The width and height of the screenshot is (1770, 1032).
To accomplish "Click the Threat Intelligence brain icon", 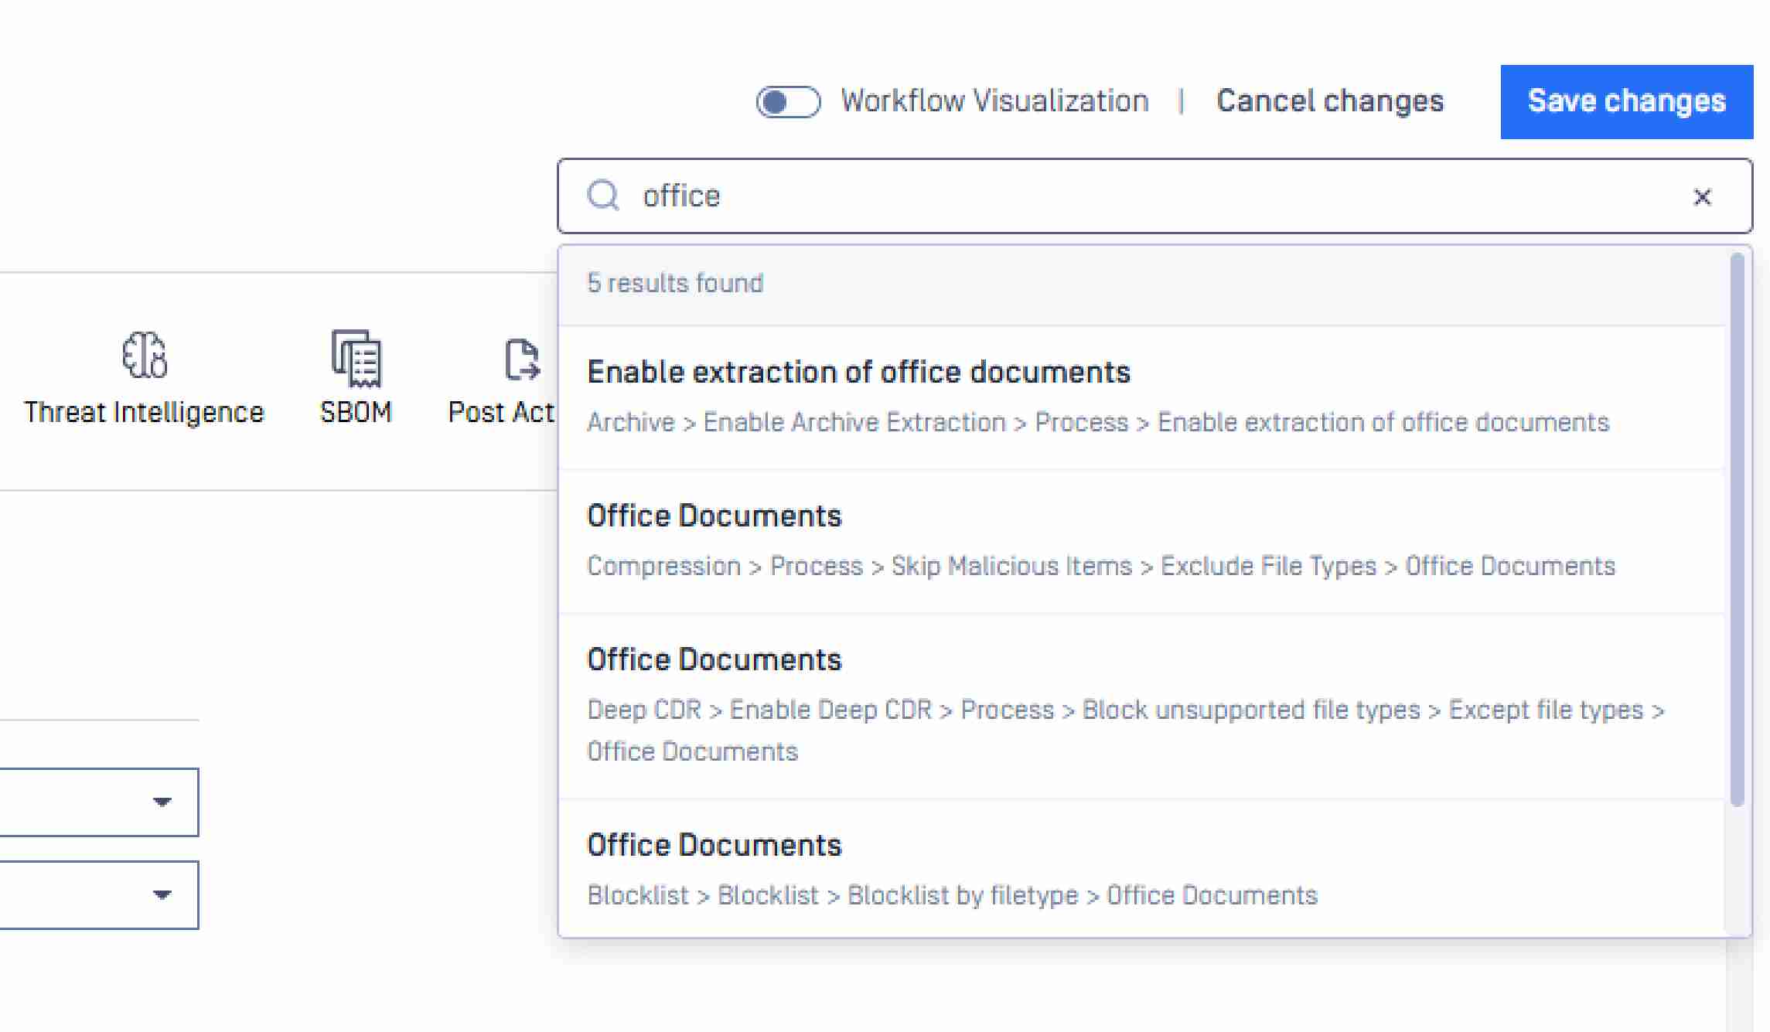I will tap(144, 356).
